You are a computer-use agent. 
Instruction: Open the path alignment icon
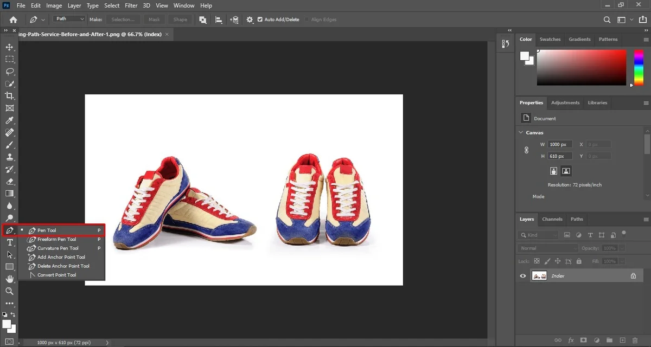(x=219, y=20)
